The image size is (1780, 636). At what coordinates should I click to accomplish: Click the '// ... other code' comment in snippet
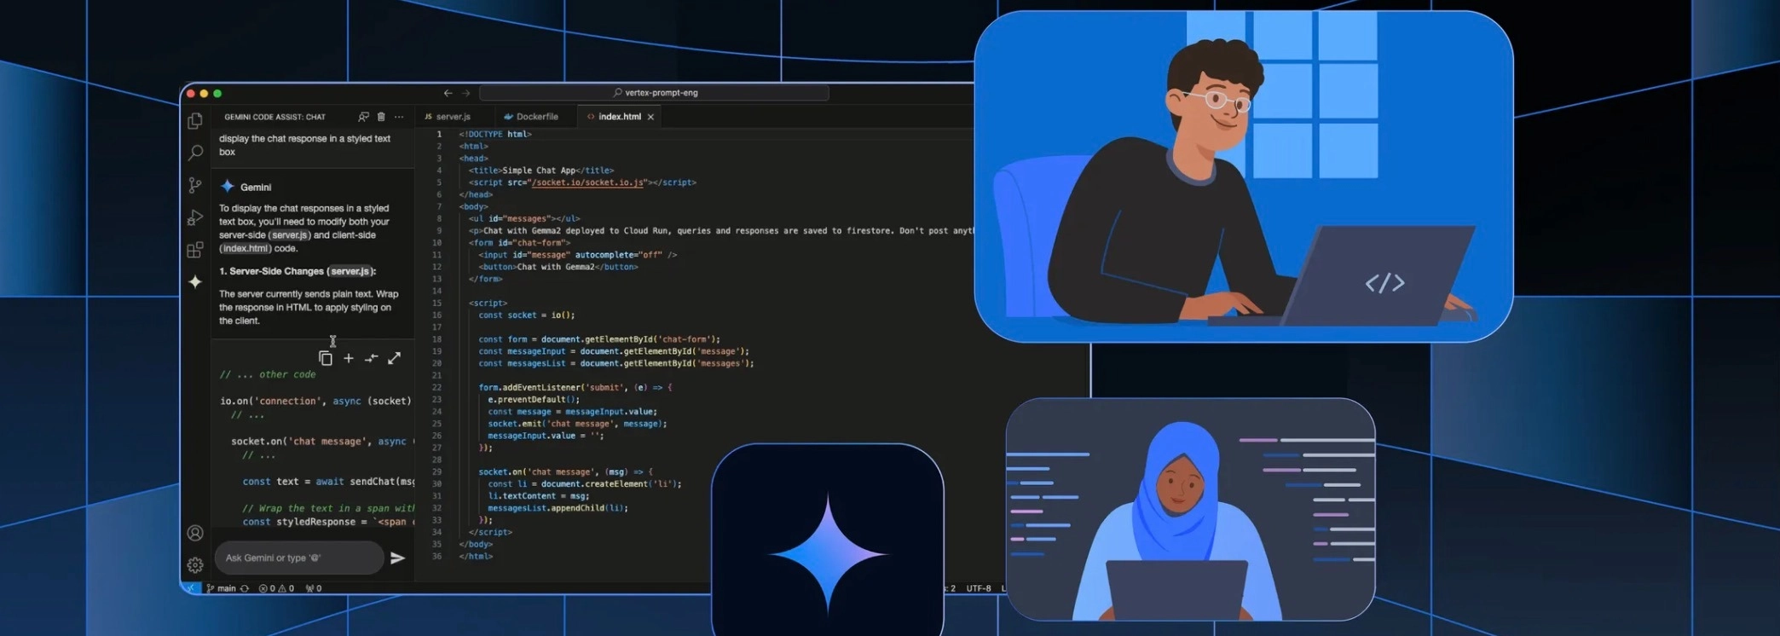tap(268, 374)
